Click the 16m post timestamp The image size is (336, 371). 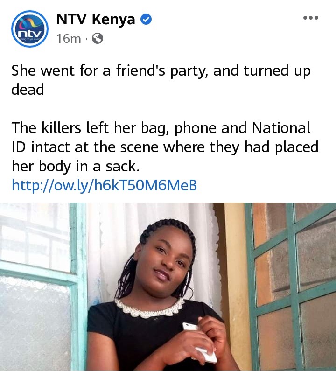pyautogui.click(x=69, y=39)
